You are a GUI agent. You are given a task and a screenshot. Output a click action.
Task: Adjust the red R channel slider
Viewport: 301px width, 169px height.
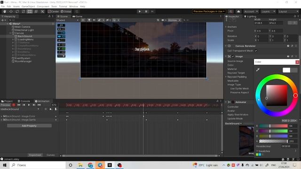(273, 126)
